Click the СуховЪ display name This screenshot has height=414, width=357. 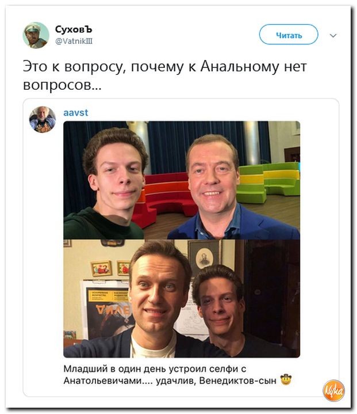(74, 29)
